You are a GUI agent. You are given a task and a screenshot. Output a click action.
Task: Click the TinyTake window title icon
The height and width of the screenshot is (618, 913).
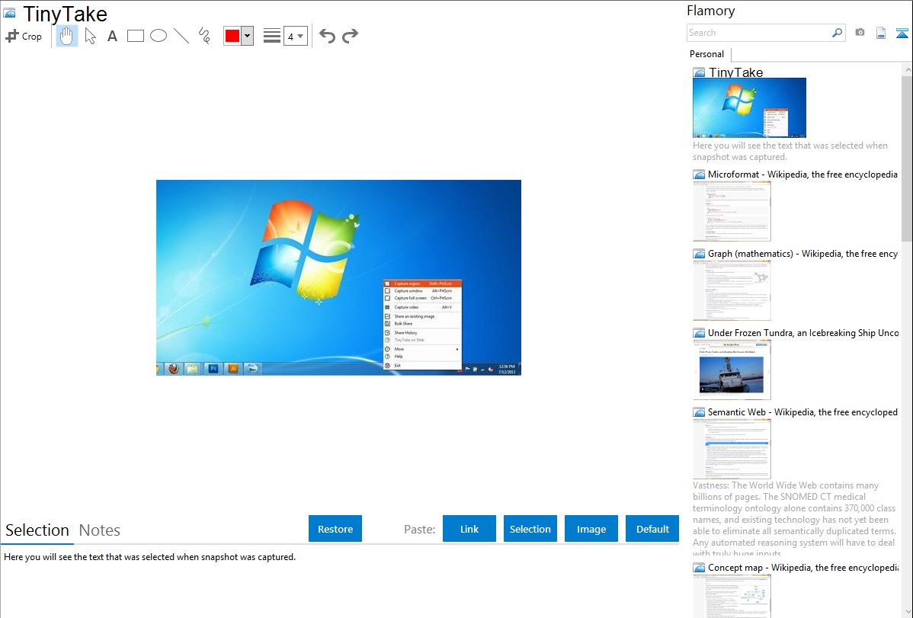pyautogui.click(x=9, y=13)
